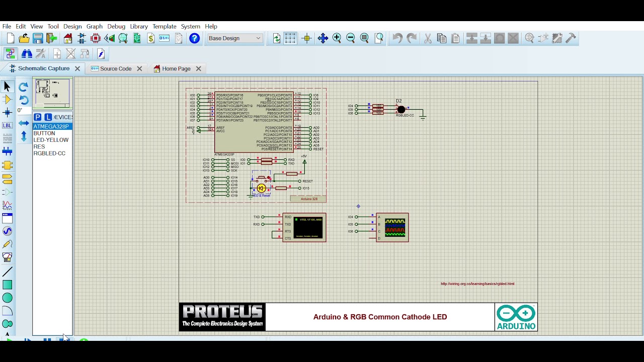Select Generator mode sine wave tool
The width and height of the screenshot is (644, 362).
click(7, 231)
